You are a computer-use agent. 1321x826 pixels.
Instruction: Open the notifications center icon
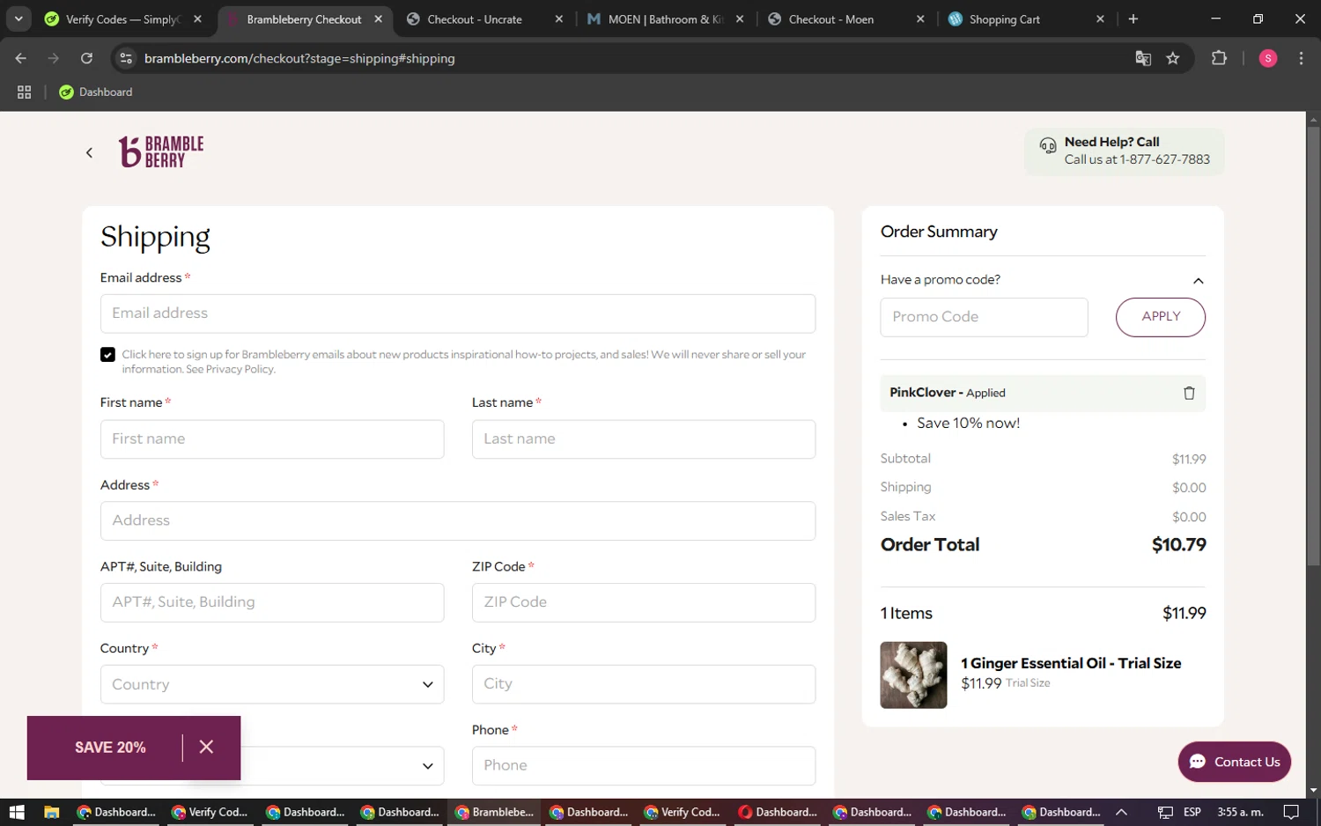1291,812
